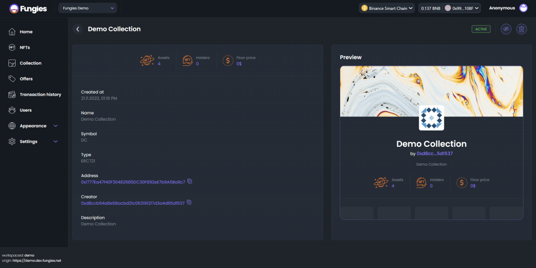Go back using the arrow beside Demo Collection

click(77, 29)
